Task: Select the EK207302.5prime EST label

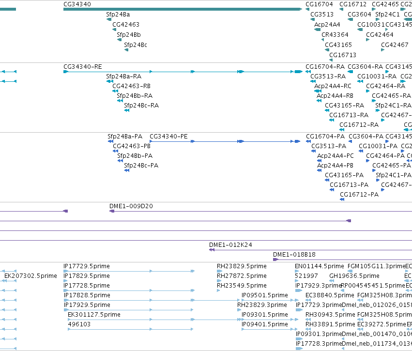Action: pyautogui.click(x=31, y=276)
